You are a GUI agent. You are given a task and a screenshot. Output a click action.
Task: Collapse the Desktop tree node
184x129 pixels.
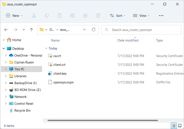[x=3, y=49]
